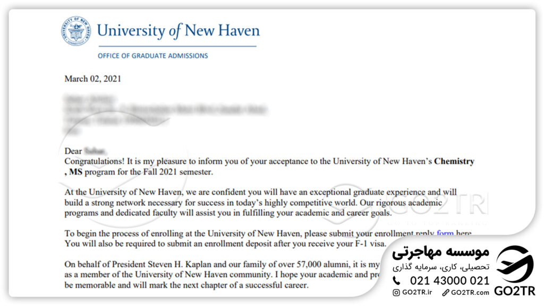
Task: Click the Instagram icon beside GO2TR.ir
Action: pyautogui.click(x=396, y=293)
